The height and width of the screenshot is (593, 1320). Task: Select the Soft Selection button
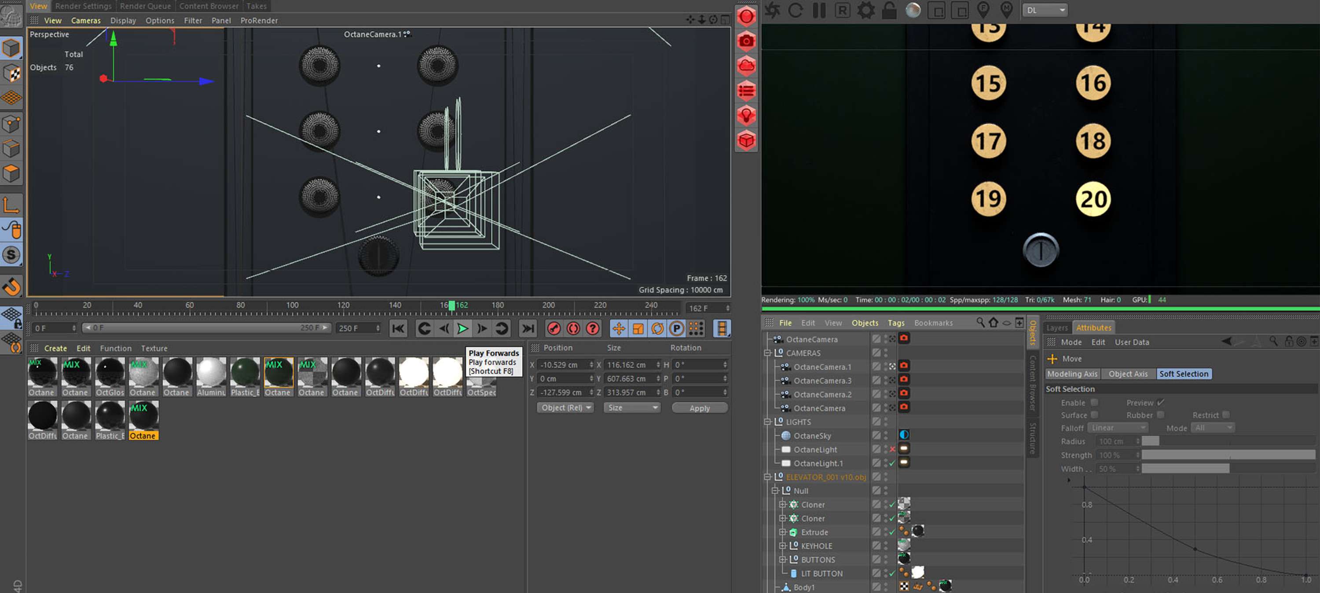[1183, 373]
